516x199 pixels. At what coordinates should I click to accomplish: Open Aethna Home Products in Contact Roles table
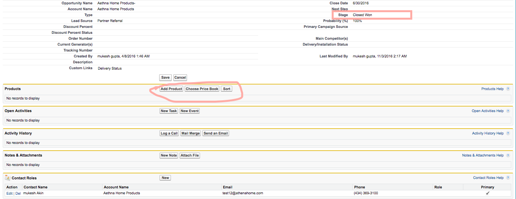(122, 193)
